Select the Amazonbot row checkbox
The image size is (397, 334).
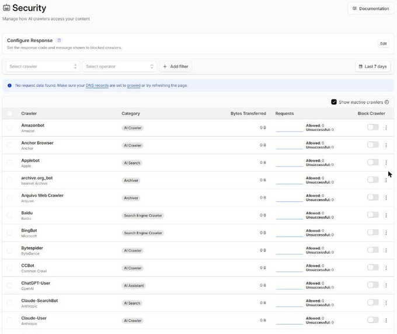(9, 128)
